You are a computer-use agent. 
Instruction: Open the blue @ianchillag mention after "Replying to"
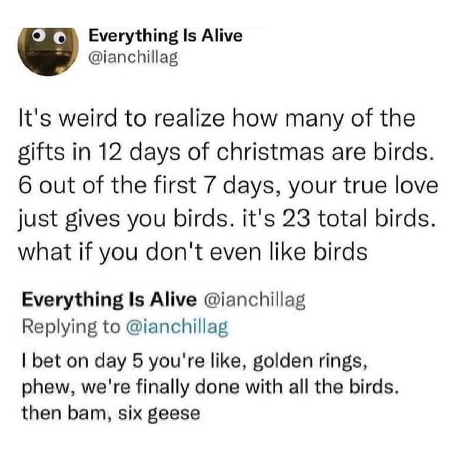point(177,327)
